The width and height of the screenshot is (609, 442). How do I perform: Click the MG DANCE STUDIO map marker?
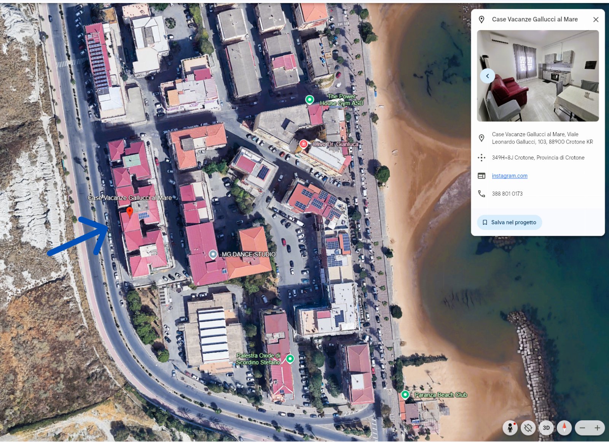click(213, 254)
